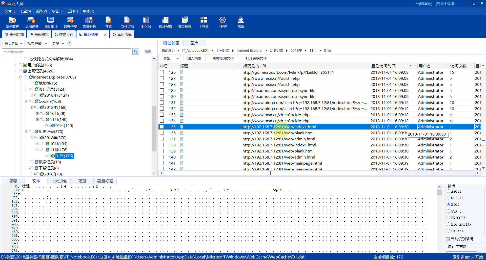Open the 文件(F) menu
Screen dimensions: 486x260
point(10,11)
